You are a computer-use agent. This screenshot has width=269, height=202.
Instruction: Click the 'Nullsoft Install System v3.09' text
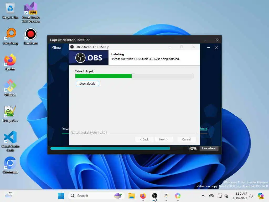click(x=89, y=133)
